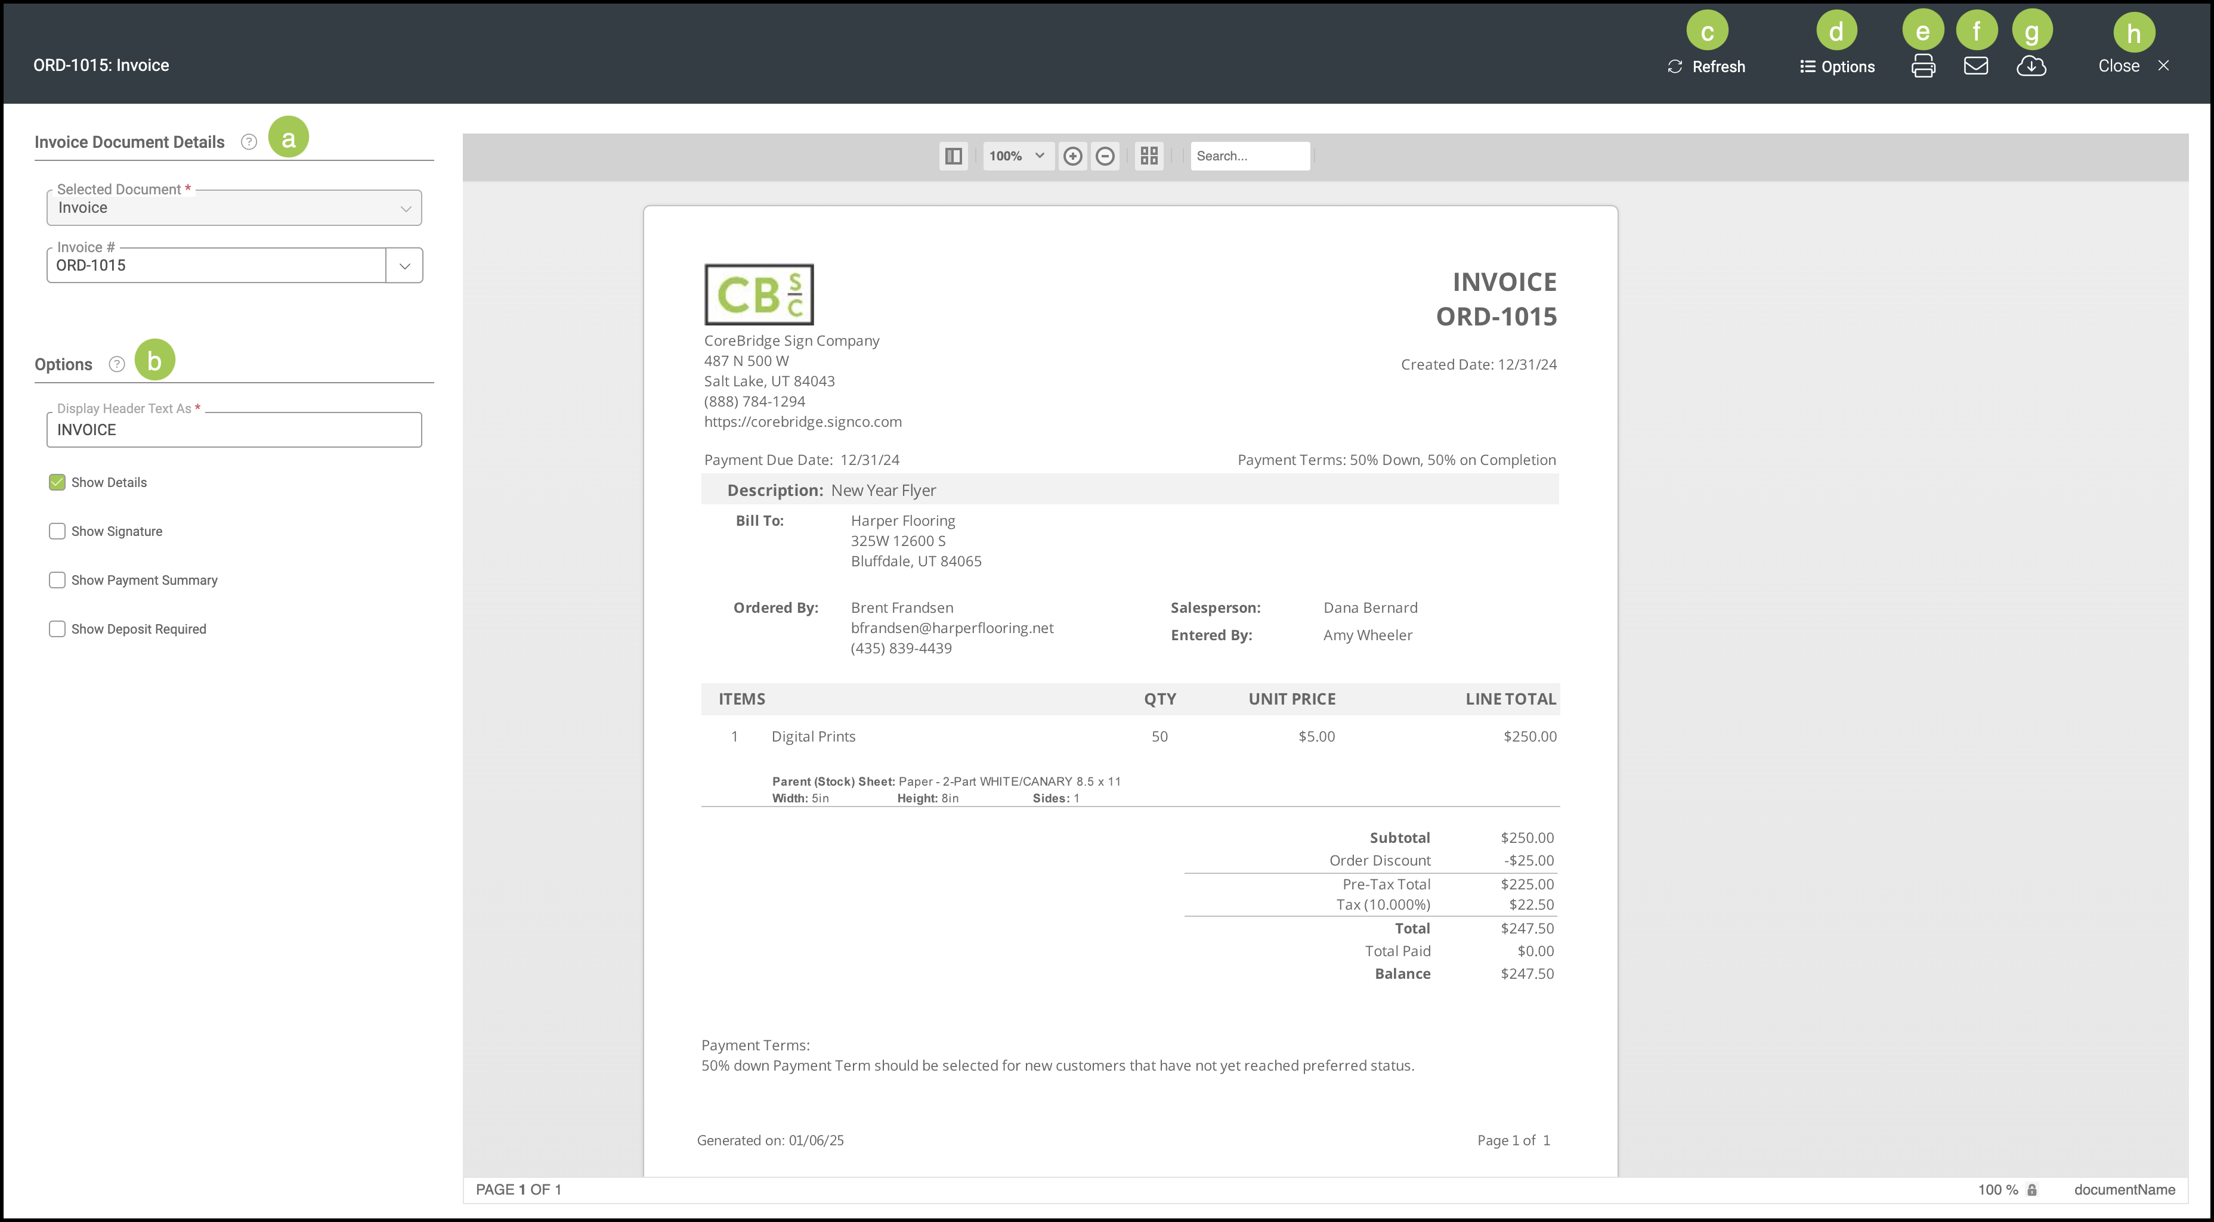The width and height of the screenshot is (2214, 1222).
Task: Click the print icon in header
Action: (x=1923, y=66)
